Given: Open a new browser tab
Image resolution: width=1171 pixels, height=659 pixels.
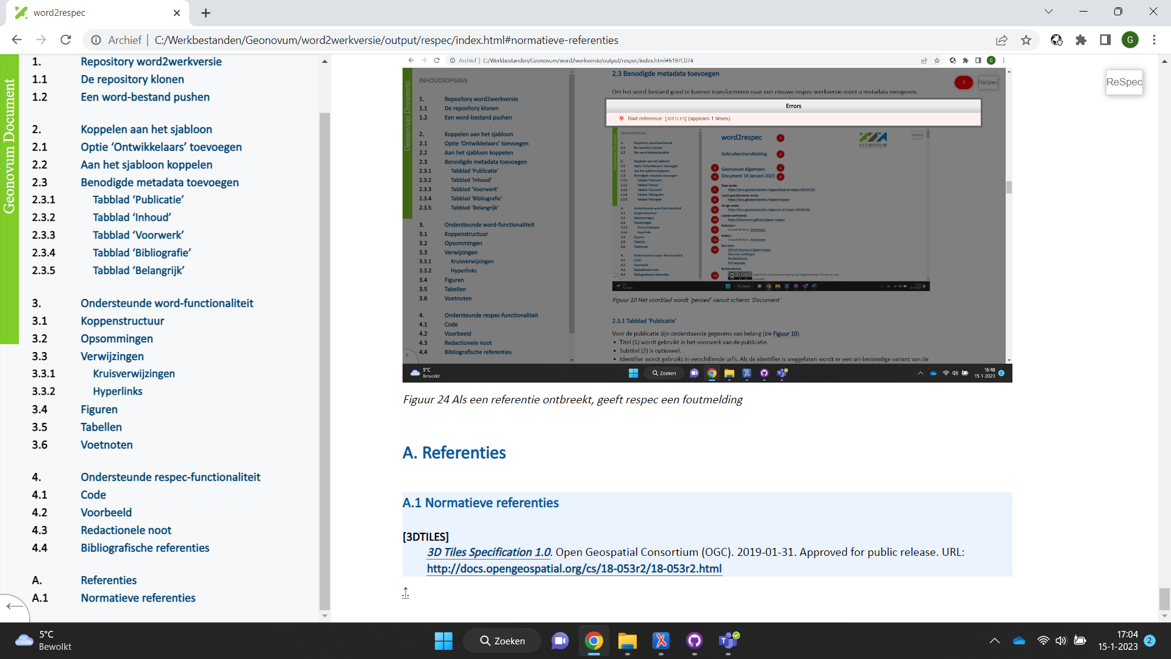Looking at the screenshot, I should (x=206, y=13).
